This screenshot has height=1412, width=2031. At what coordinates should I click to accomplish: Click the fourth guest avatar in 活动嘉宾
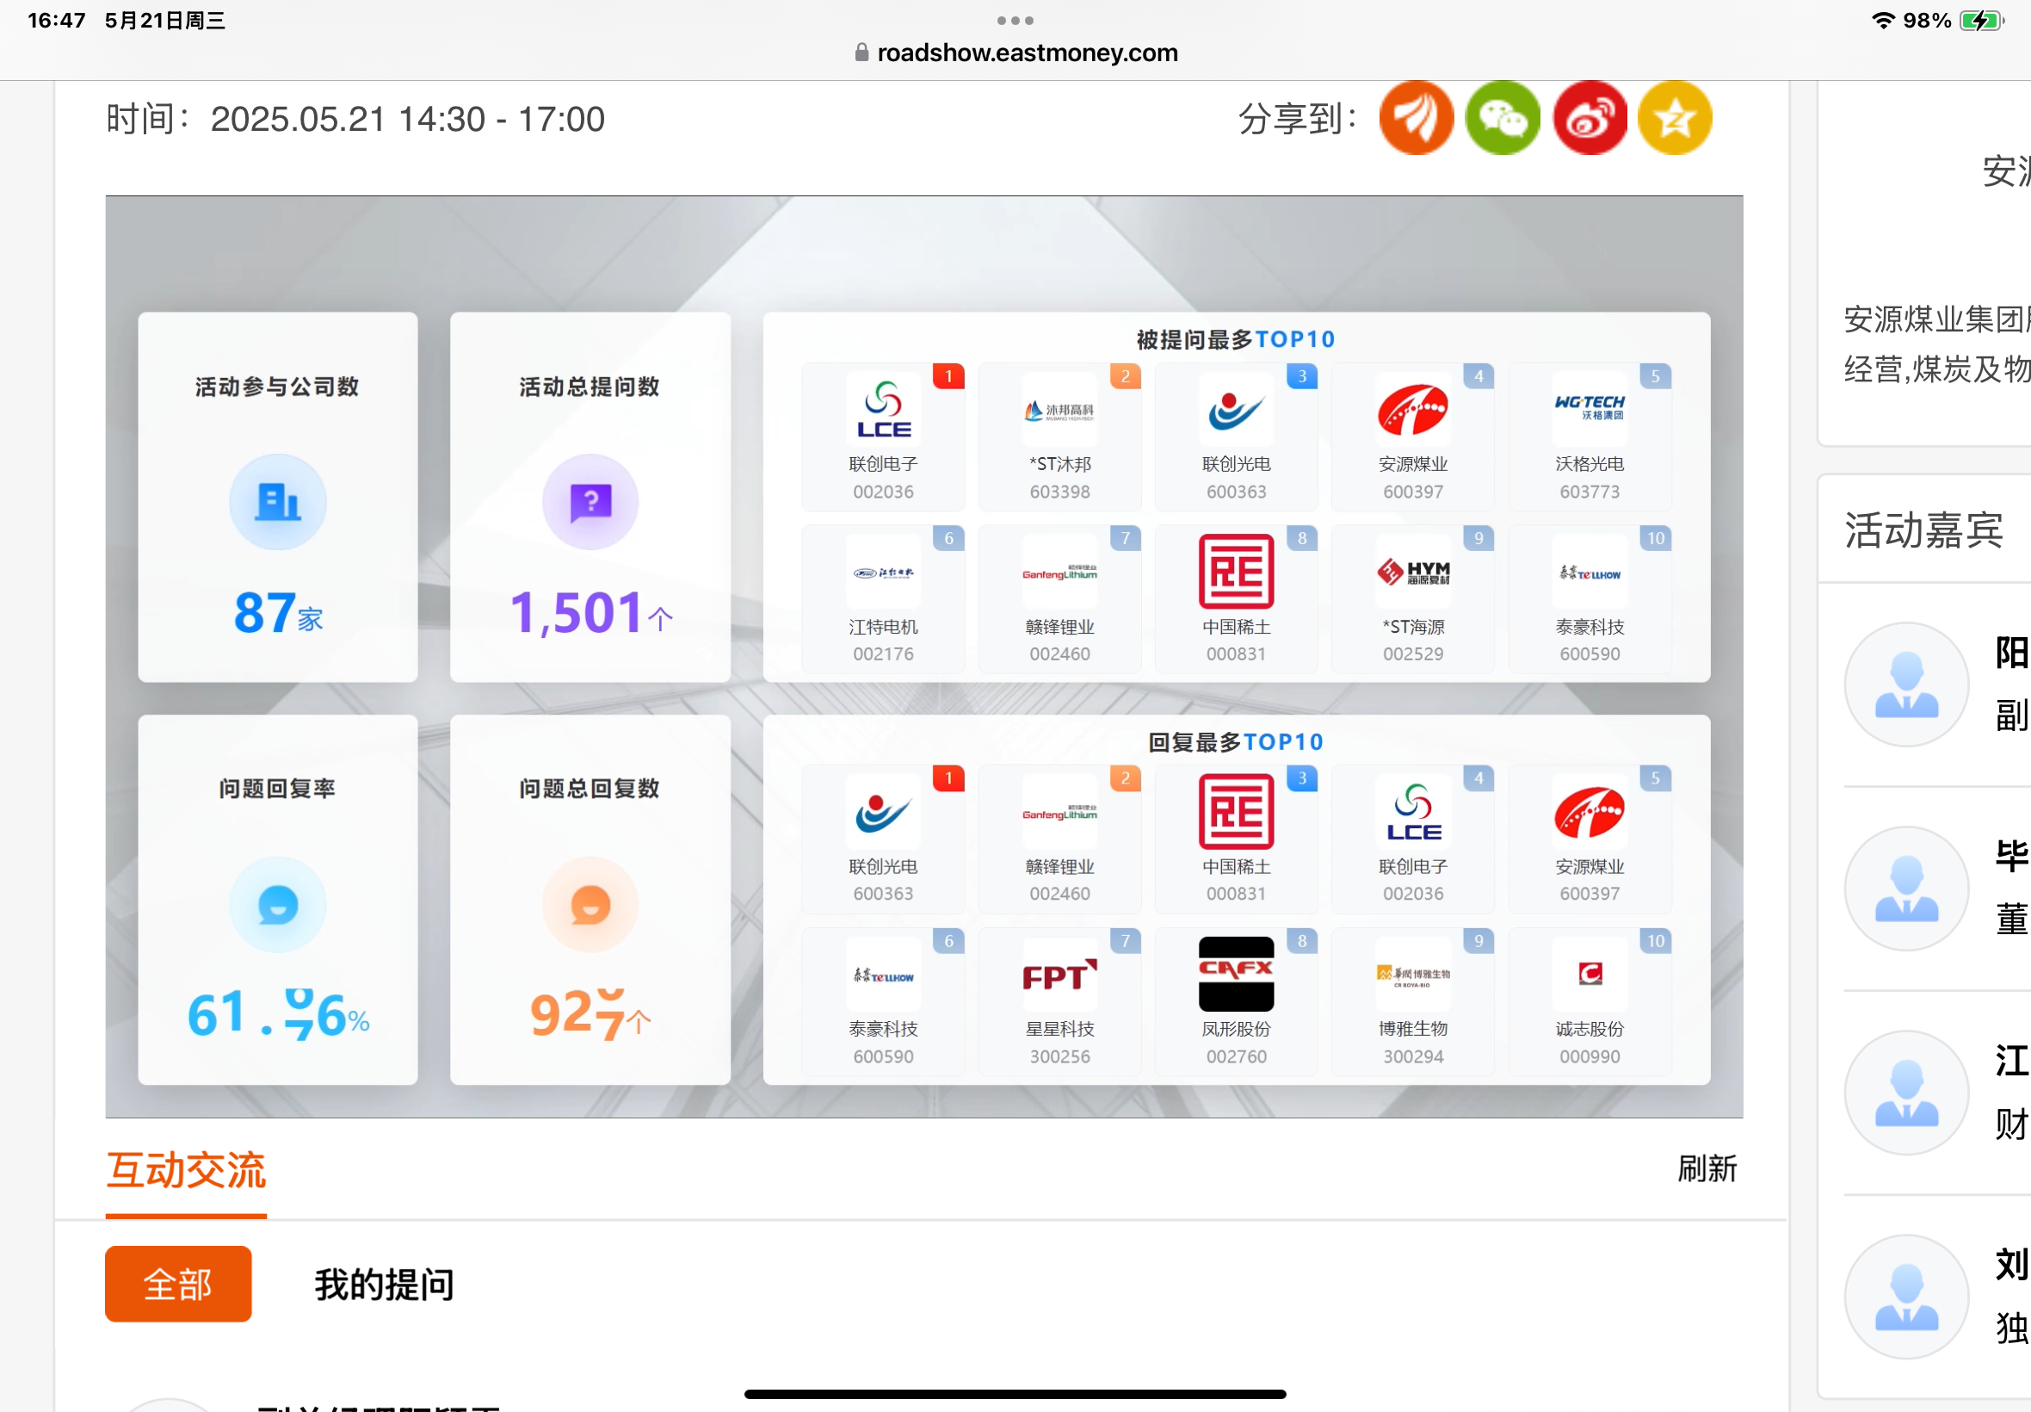coord(1906,1297)
